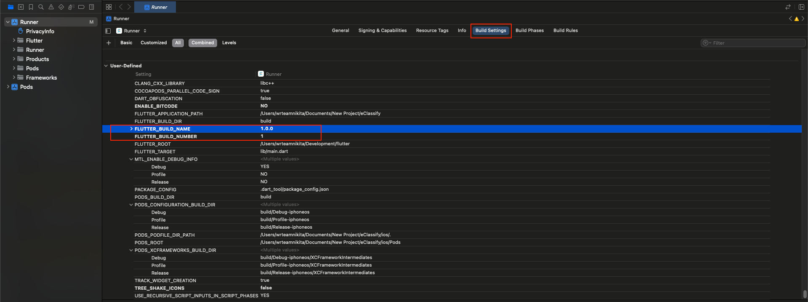The width and height of the screenshot is (808, 302).
Task: Click the yellow warning triangle indicator
Action: click(x=796, y=19)
